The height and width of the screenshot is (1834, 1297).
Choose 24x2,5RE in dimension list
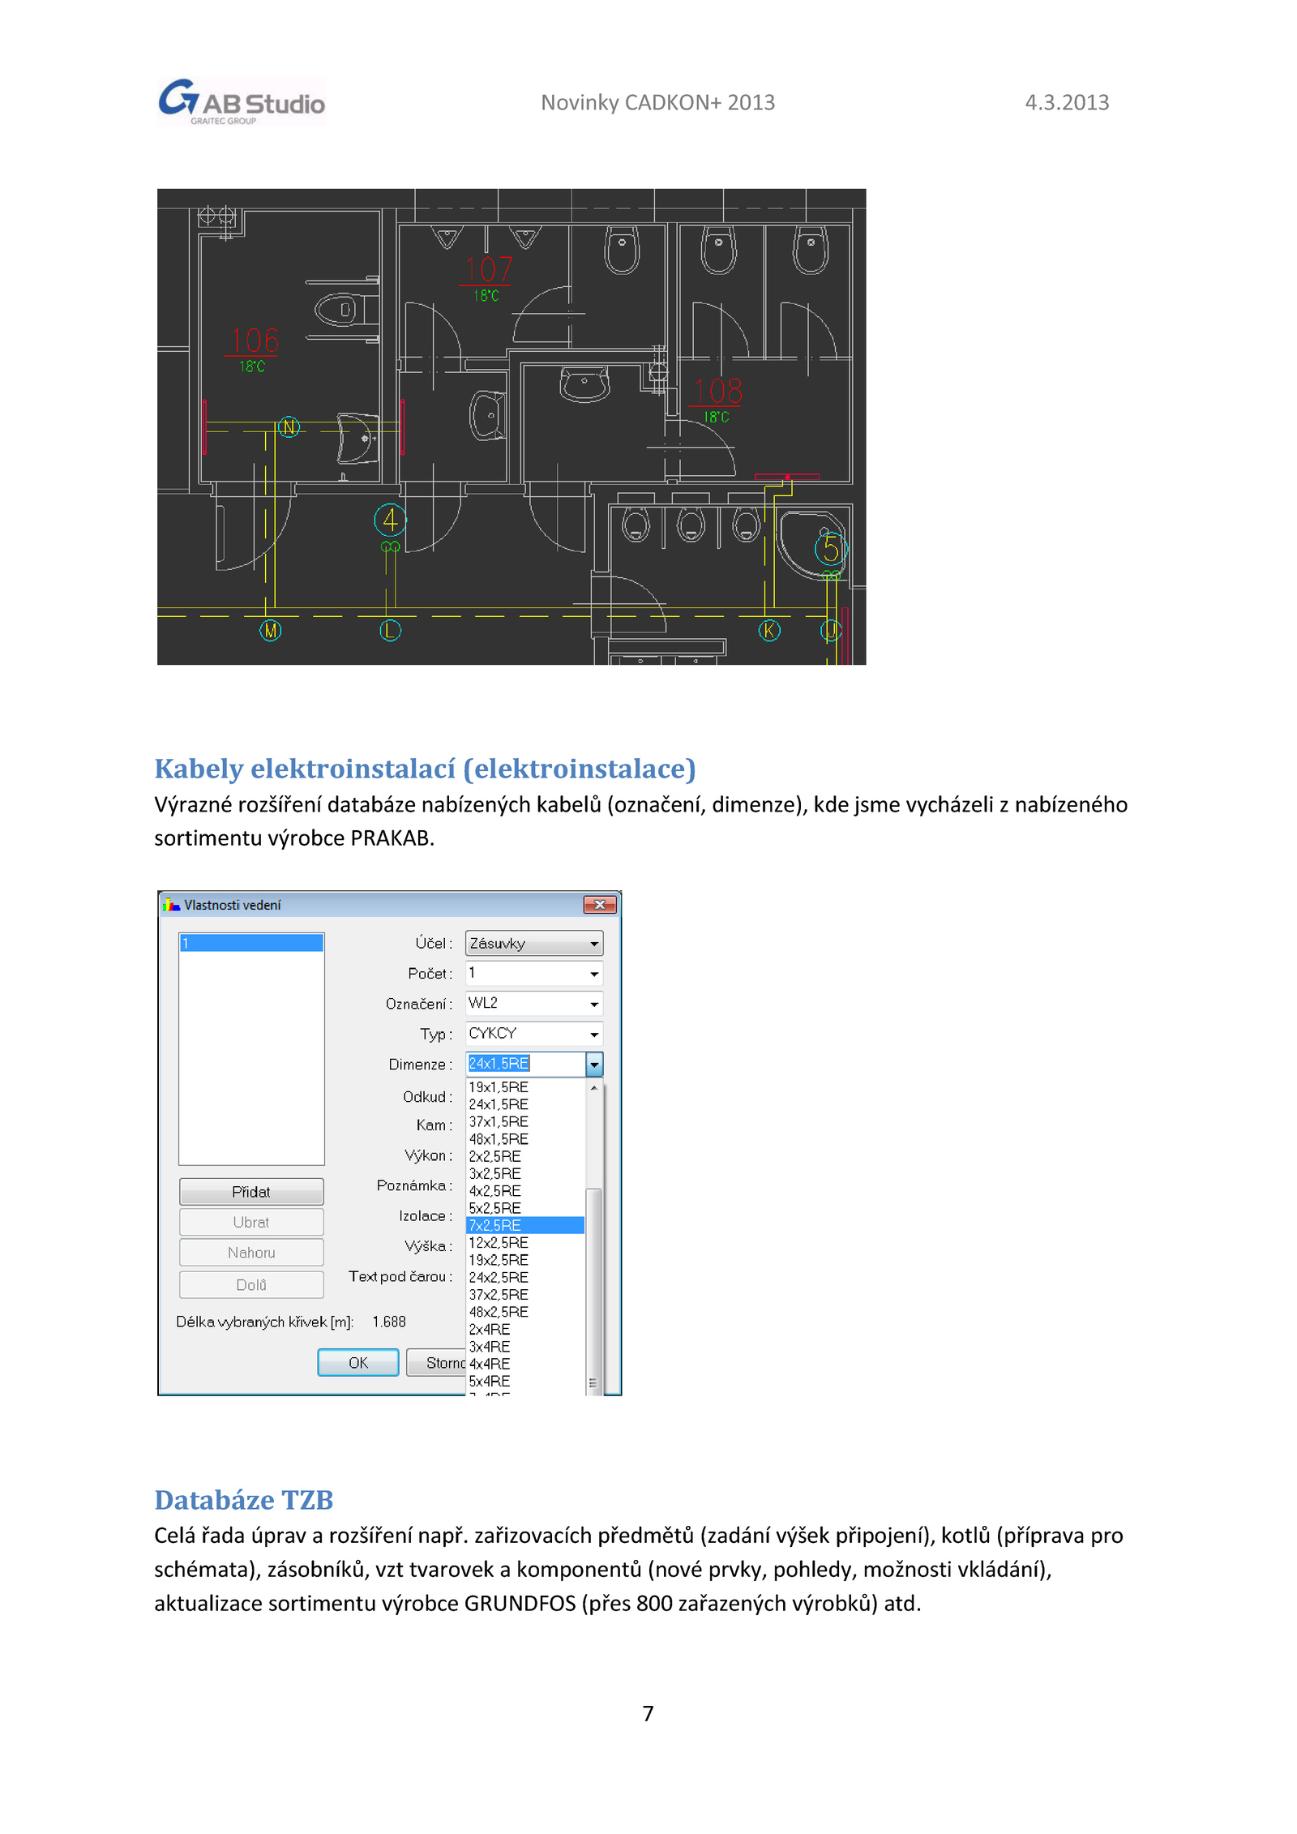click(x=525, y=1278)
